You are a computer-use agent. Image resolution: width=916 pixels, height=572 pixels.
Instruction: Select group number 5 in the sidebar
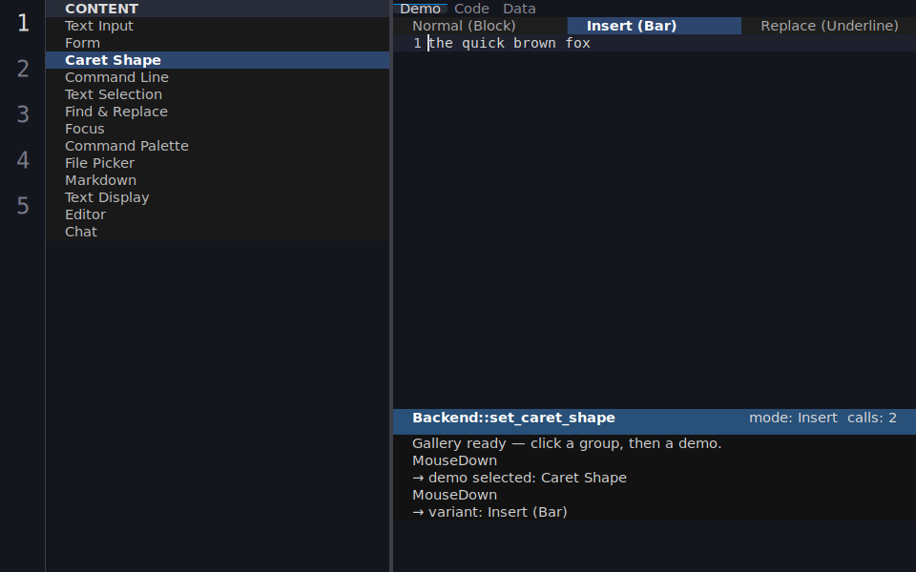tap(23, 206)
